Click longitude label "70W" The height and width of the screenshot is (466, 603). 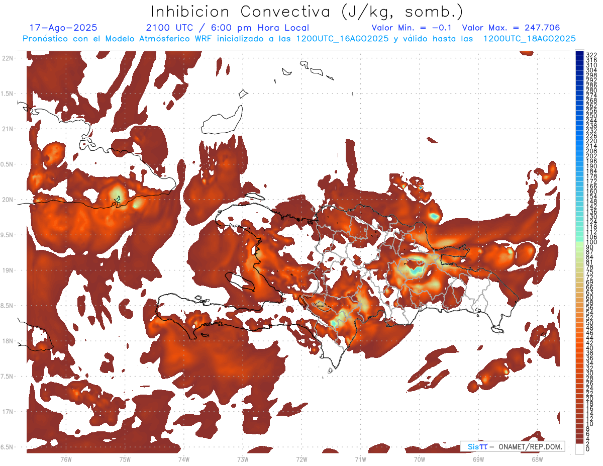pos(420,459)
